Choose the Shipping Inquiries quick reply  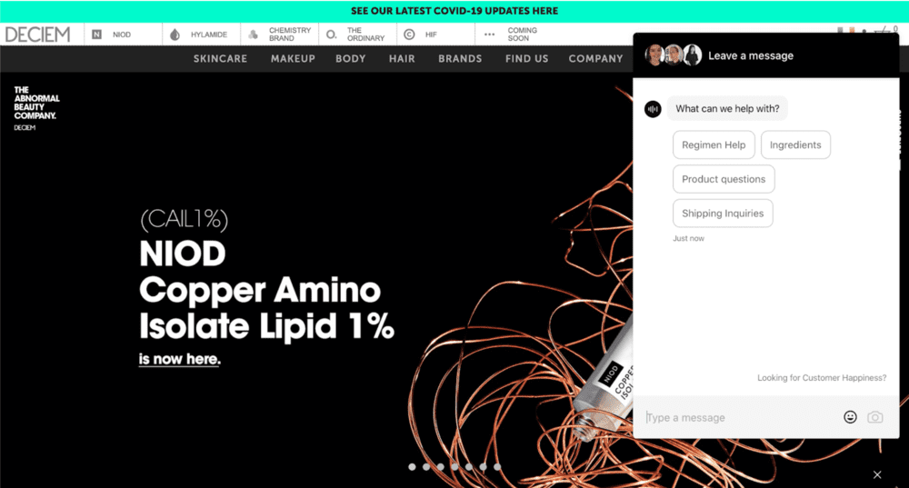pos(723,214)
